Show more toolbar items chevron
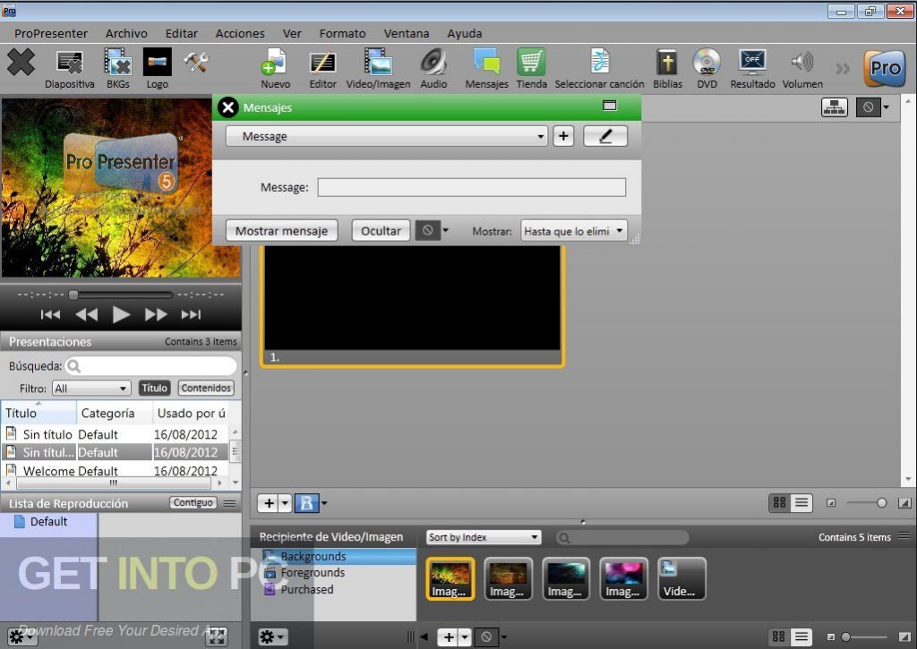The image size is (917, 649). pos(843,69)
